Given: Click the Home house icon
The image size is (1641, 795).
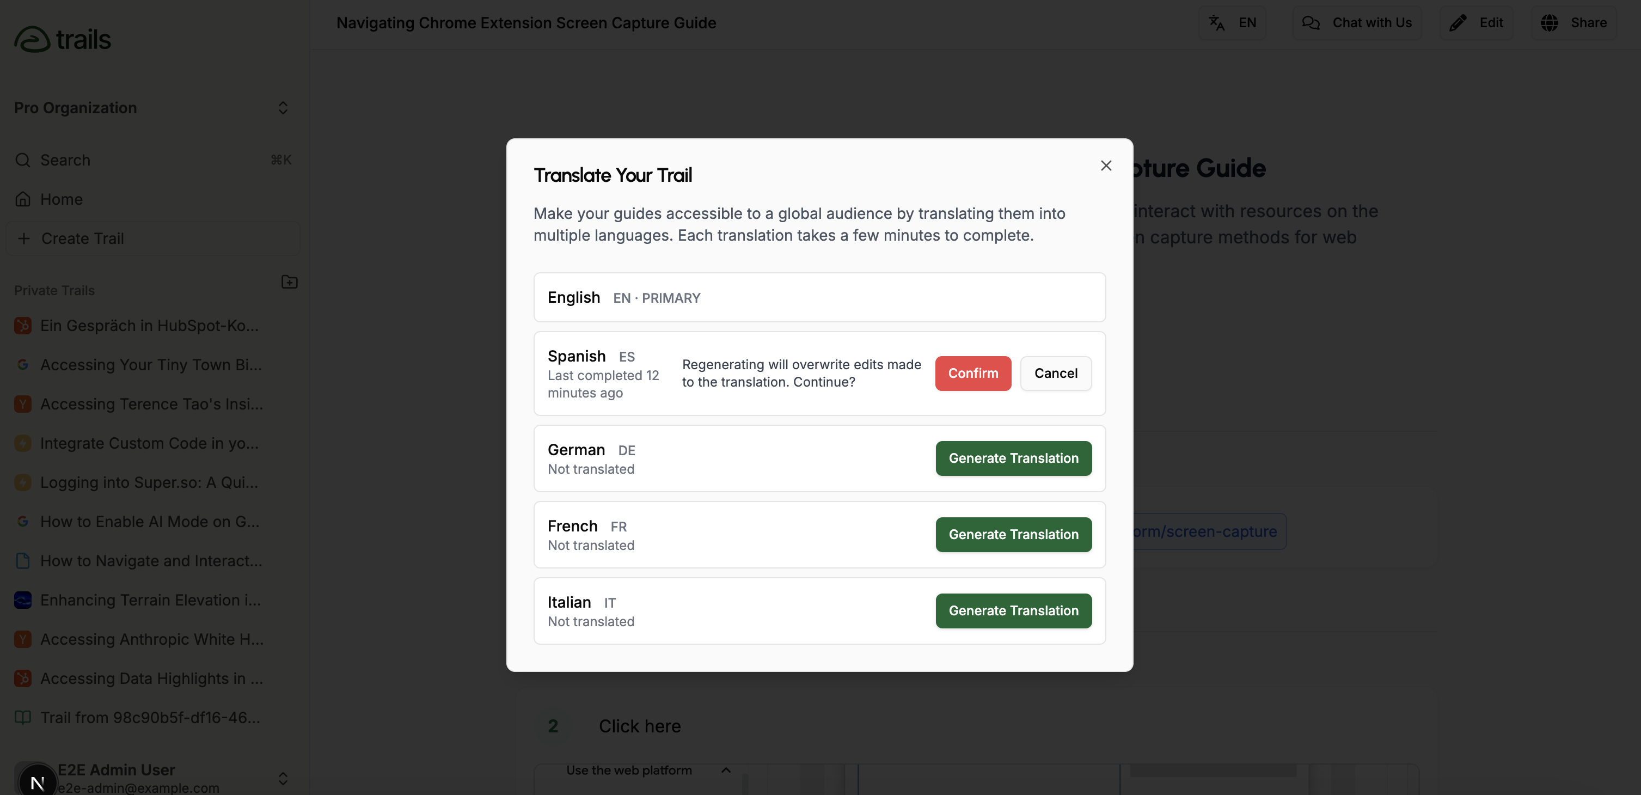Looking at the screenshot, I should (23, 199).
